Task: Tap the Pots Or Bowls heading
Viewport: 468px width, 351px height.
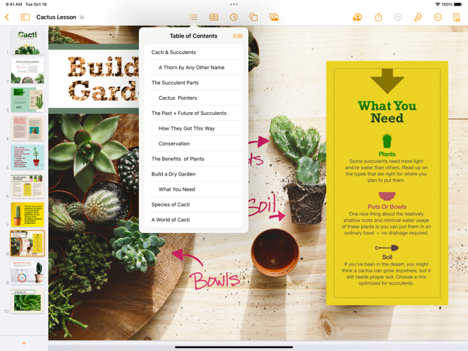Action: (x=387, y=207)
